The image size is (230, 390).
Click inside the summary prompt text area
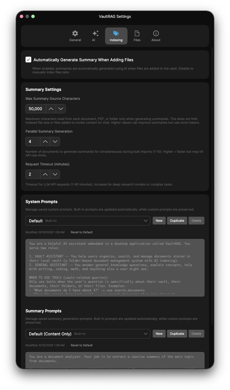click(x=115, y=360)
